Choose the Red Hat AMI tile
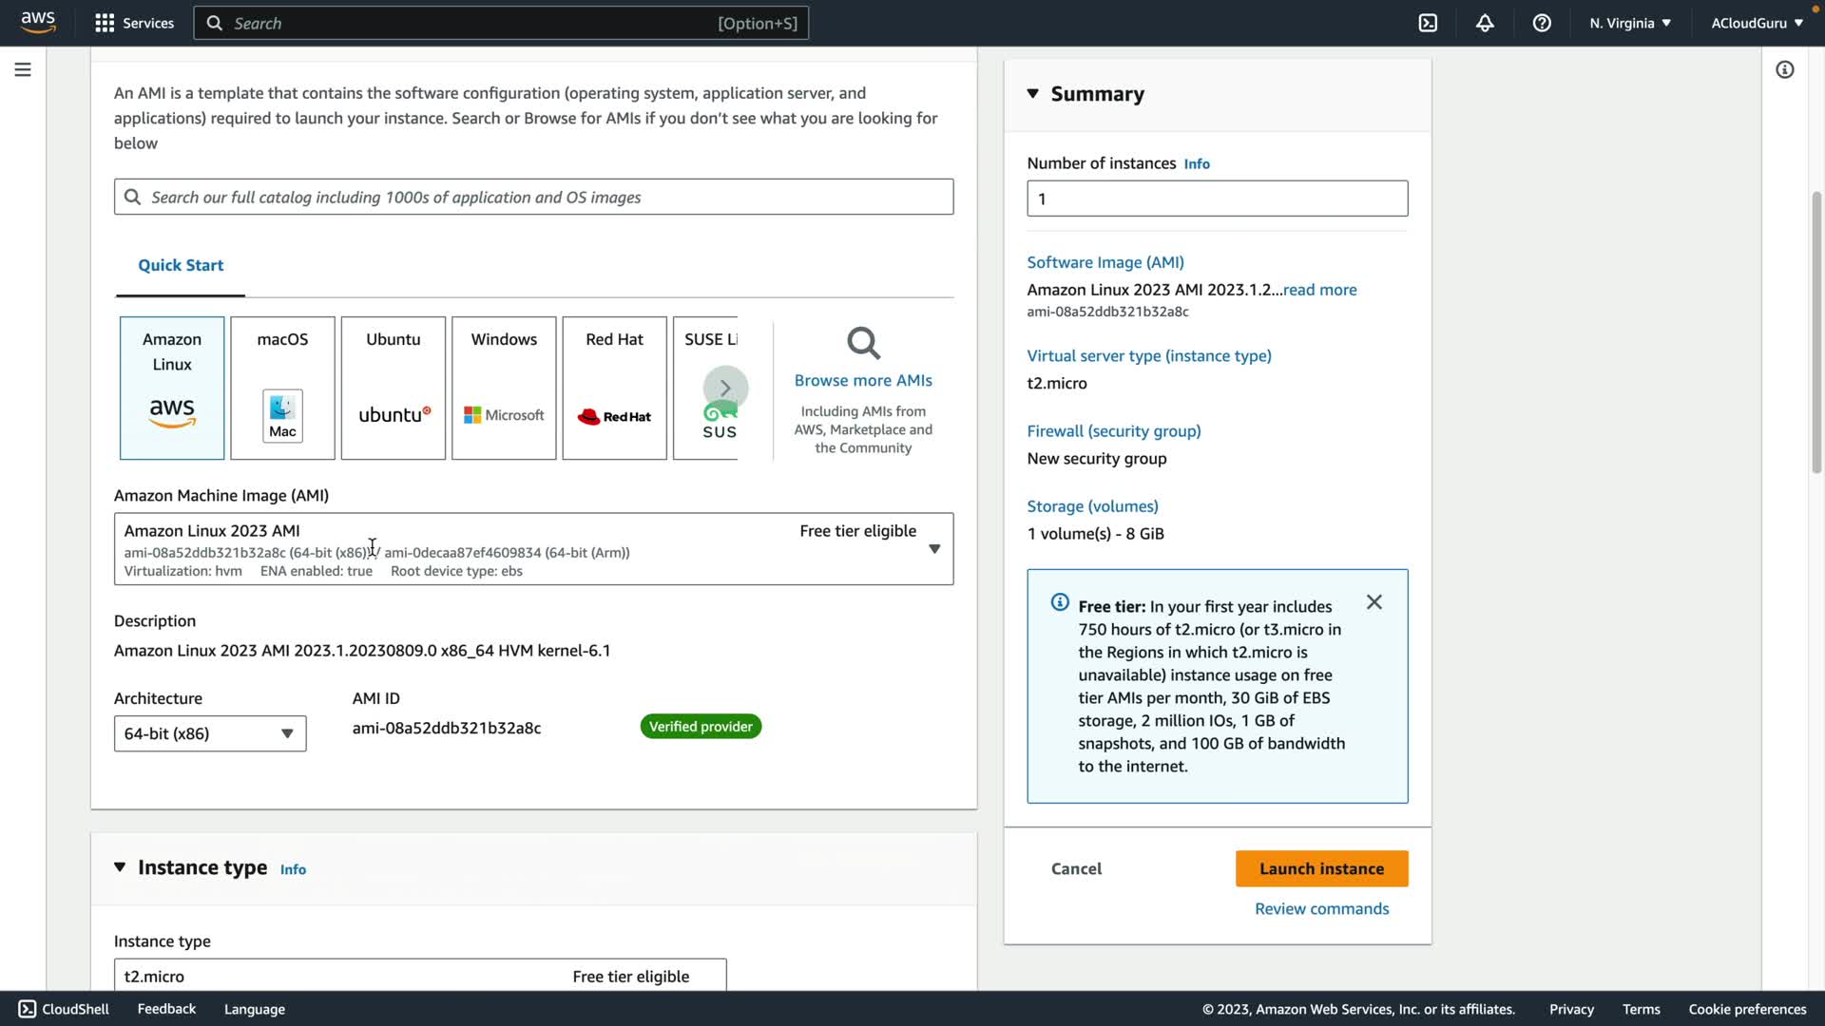Image resolution: width=1825 pixels, height=1026 pixels. tap(614, 388)
